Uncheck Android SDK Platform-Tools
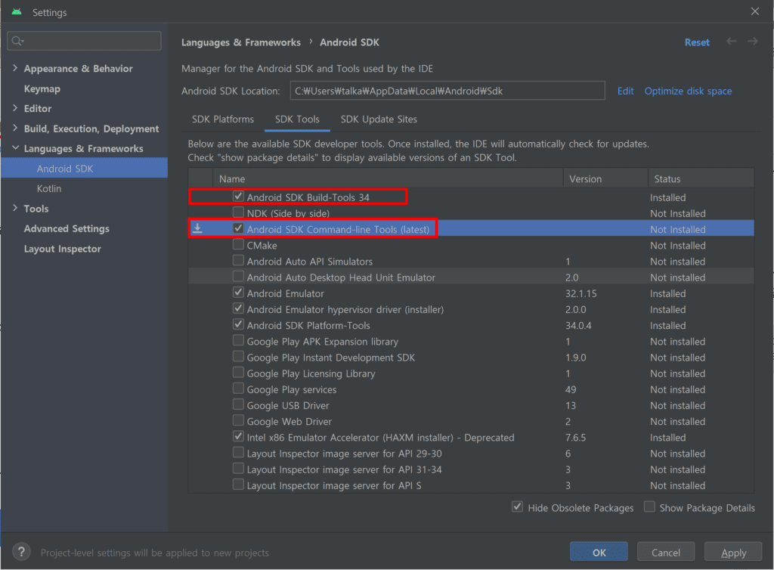Screen dimensions: 774x570 tap(238, 324)
